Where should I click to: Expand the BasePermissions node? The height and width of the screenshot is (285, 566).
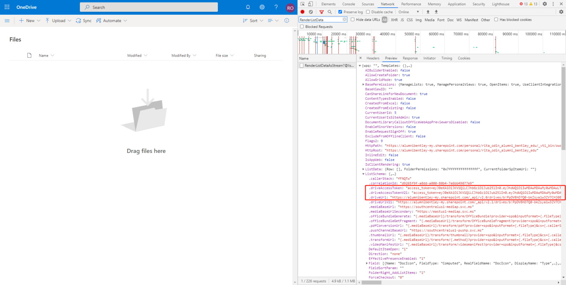tap(363, 84)
